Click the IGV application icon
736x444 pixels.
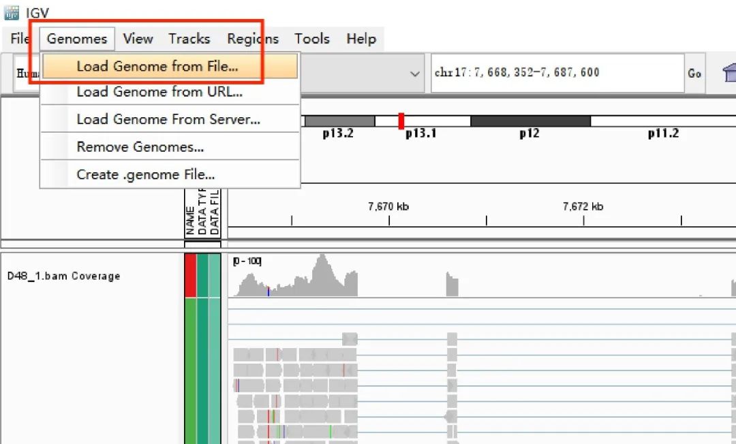[12, 13]
